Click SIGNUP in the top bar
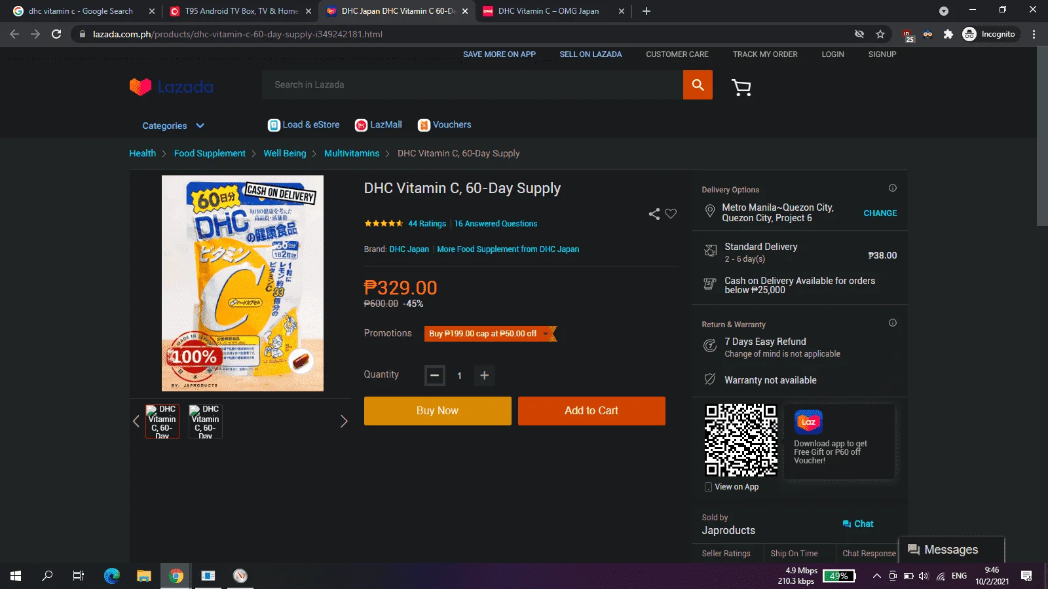 [x=882, y=54]
